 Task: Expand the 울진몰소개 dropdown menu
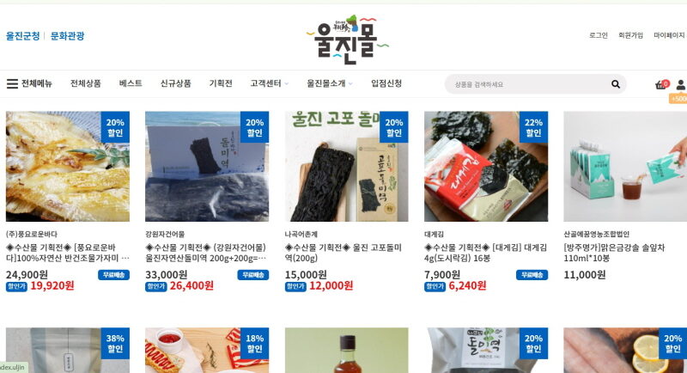[330, 83]
